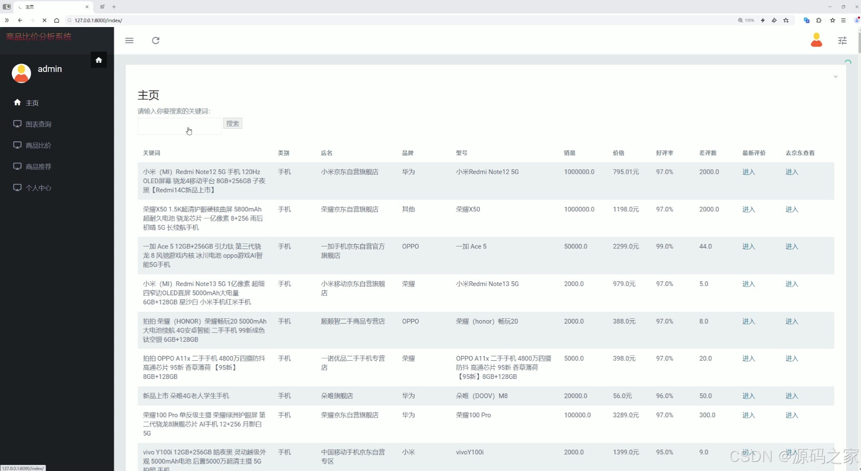Open the 135% zoom level control
This screenshot has height=471, width=861.
coord(746,20)
